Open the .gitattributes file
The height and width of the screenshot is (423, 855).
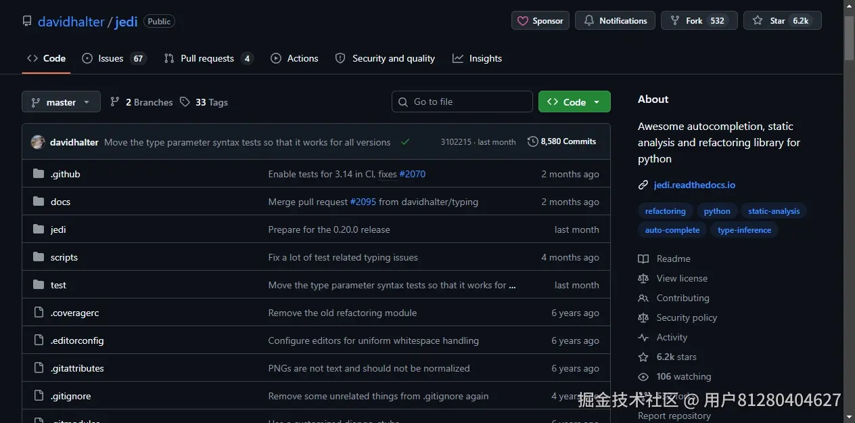(x=77, y=368)
